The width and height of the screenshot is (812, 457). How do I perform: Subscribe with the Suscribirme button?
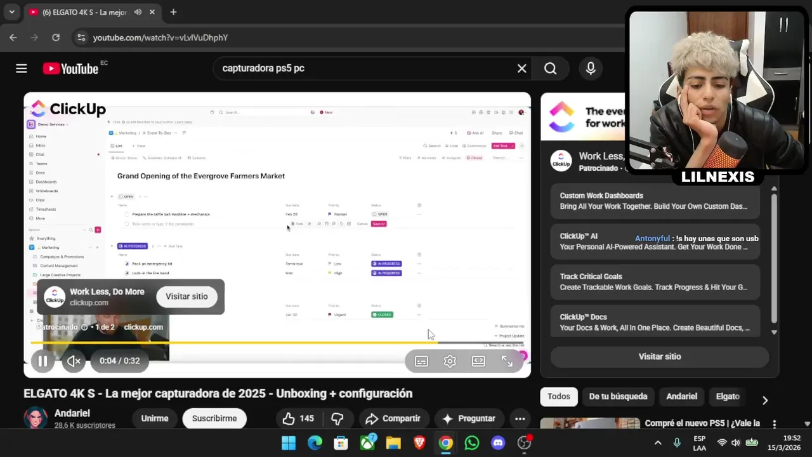tap(214, 419)
